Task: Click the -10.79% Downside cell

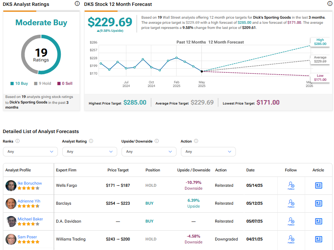Action: [x=193, y=185]
